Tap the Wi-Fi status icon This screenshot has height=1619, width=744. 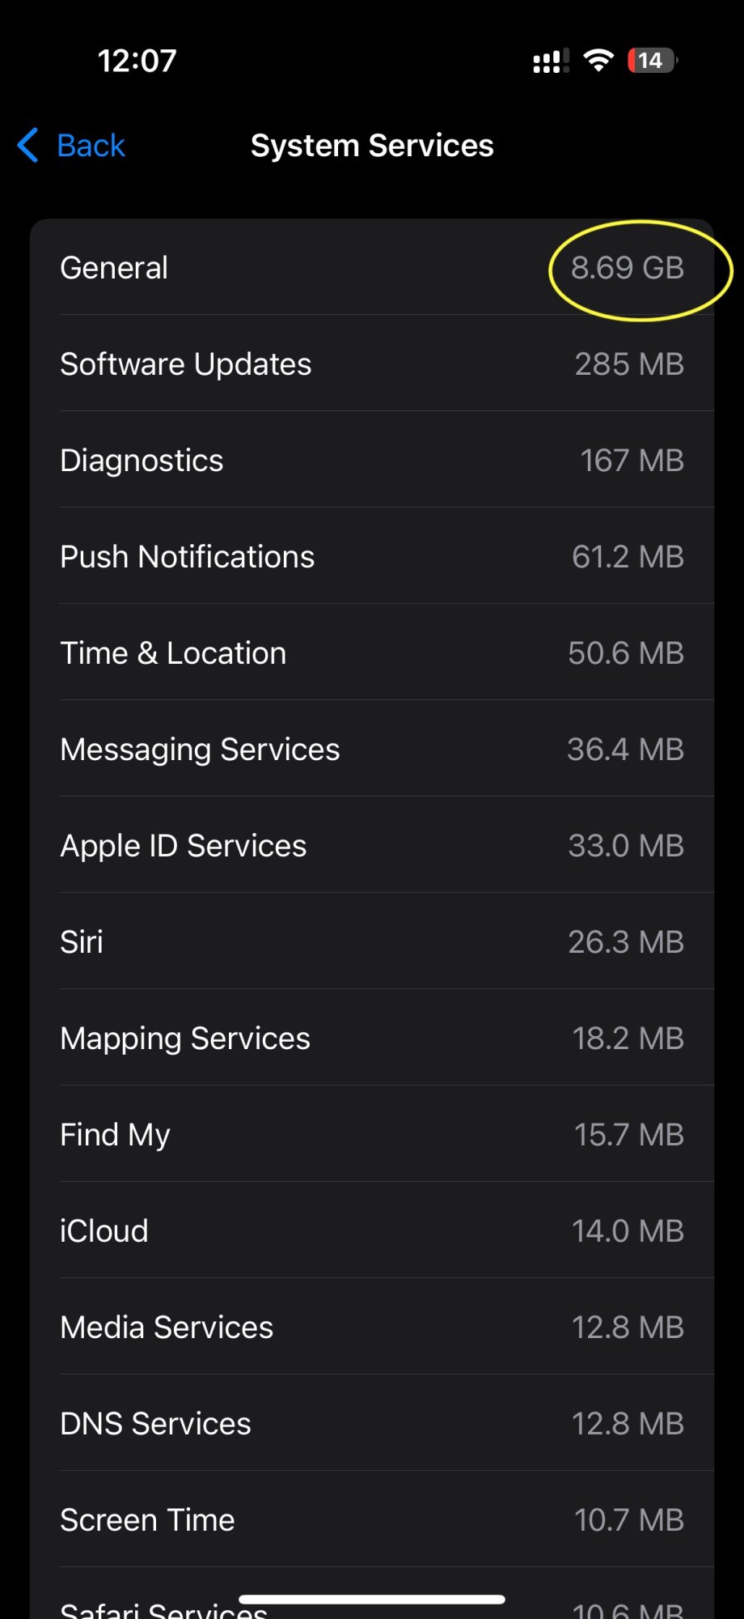tap(598, 61)
